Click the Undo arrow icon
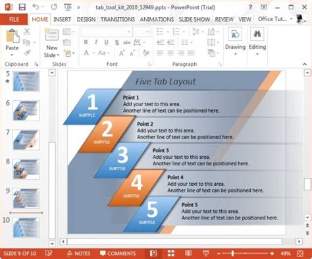 tap(36, 7)
